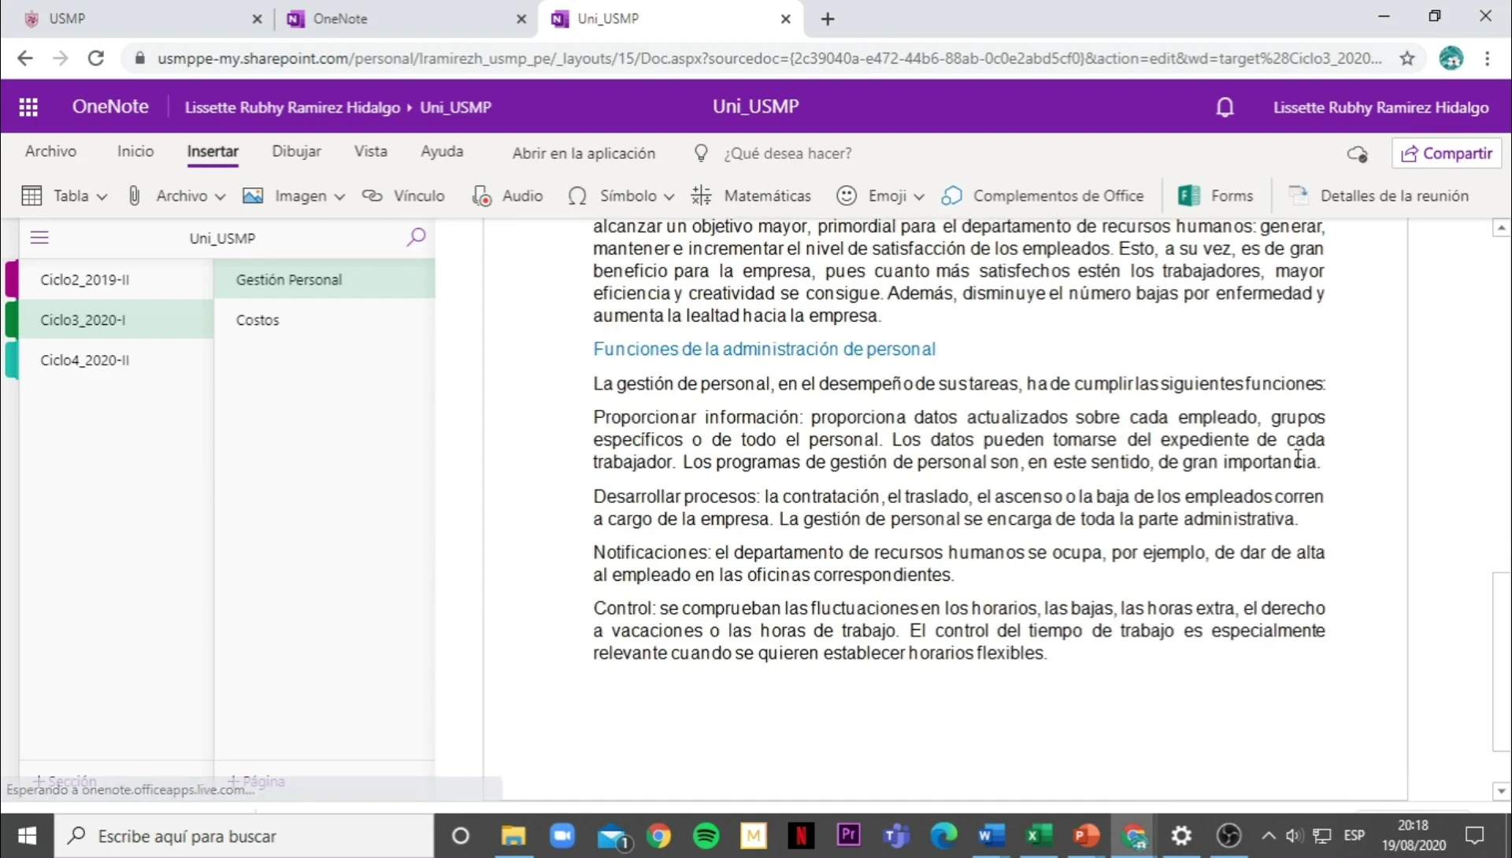Expand the Emoji dropdown arrow
Image resolution: width=1512 pixels, height=858 pixels.
[x=919, y=197]
